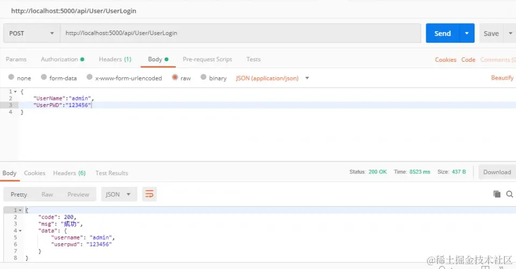Switch to the Authorization tab

pyautogui.click(x=62, y=60)
